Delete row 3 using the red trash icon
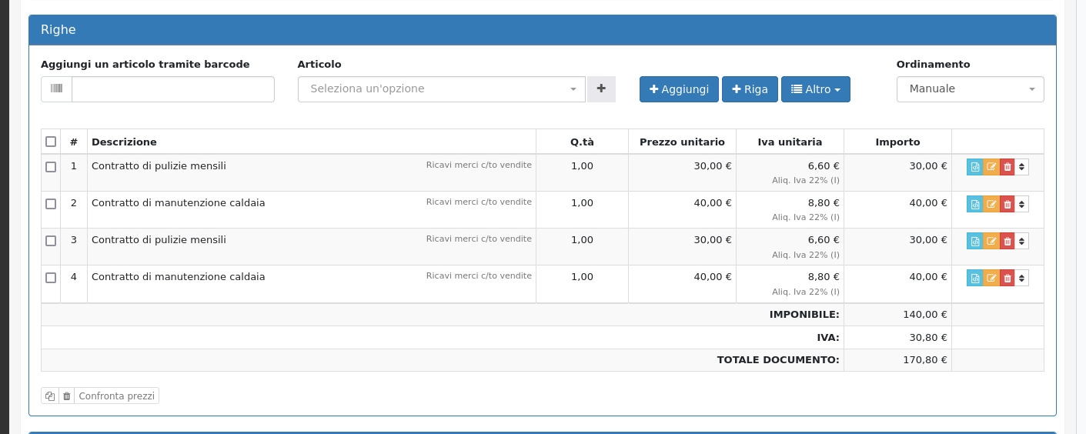This screenshot has height=434, width=1086. (1007, 241)
